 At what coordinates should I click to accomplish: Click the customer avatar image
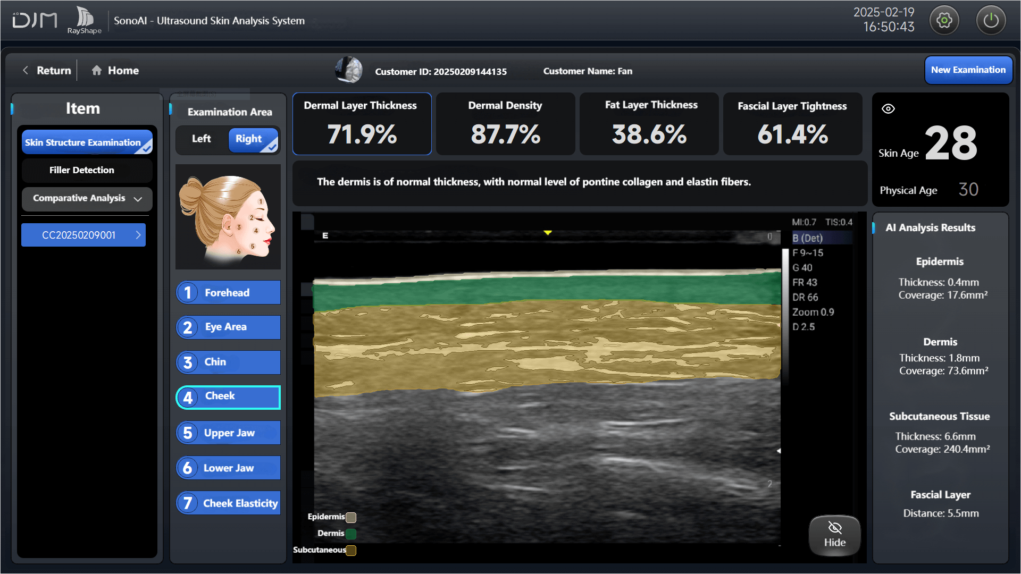[349, 70]
